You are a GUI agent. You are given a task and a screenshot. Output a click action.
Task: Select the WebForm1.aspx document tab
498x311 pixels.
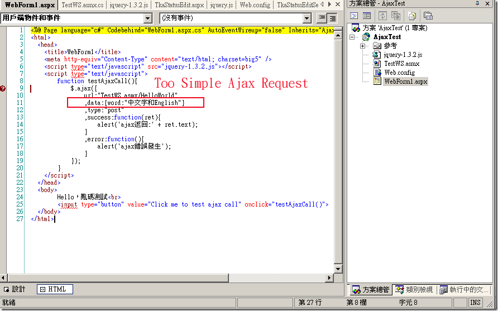coord(30,5)
